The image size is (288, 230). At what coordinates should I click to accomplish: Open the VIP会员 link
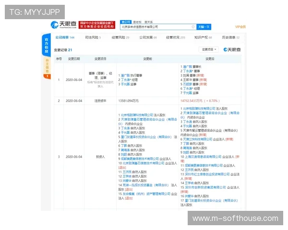(x=240, y=27)
